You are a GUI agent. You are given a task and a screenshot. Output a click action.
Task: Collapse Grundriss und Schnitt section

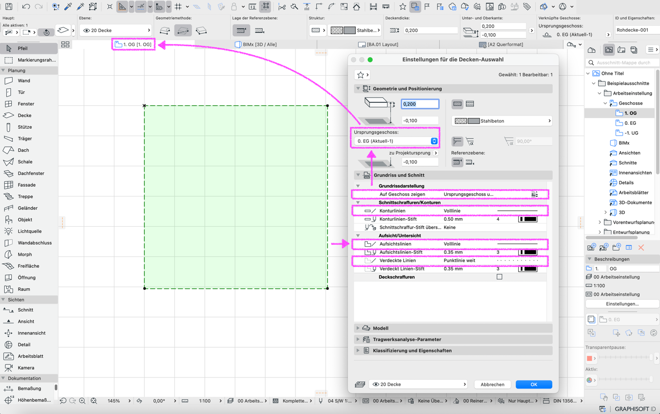[x=358, y=175]
